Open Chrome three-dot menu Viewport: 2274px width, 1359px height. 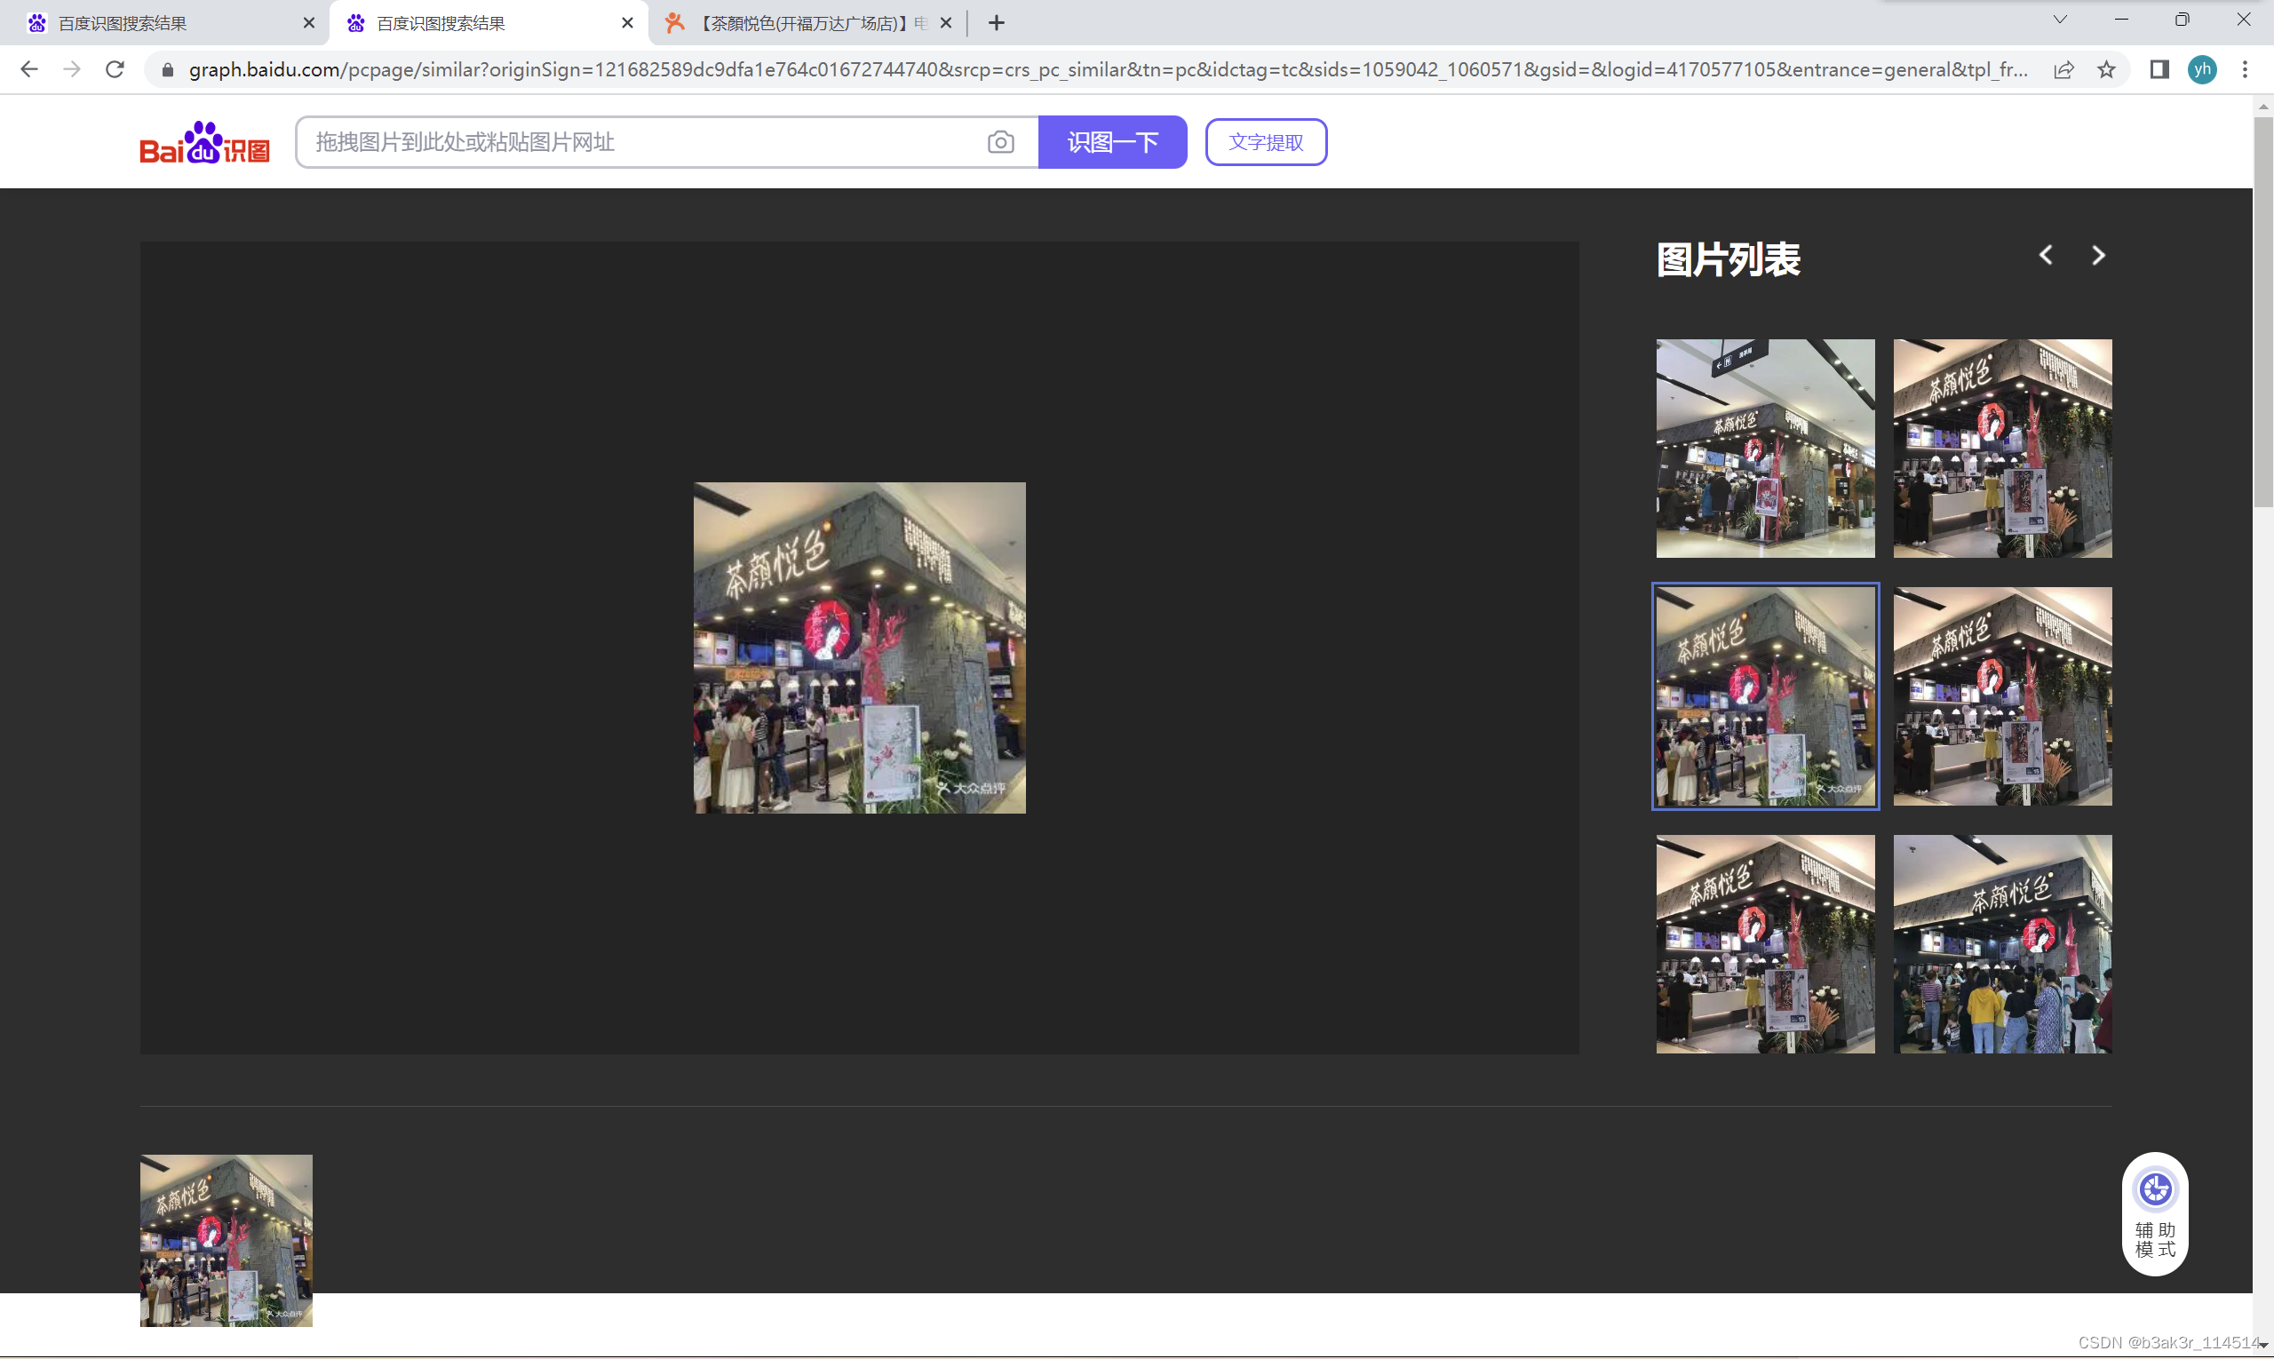point(2244,69)
